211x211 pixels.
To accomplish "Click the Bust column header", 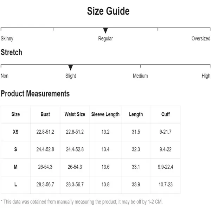I will [45, 114].
